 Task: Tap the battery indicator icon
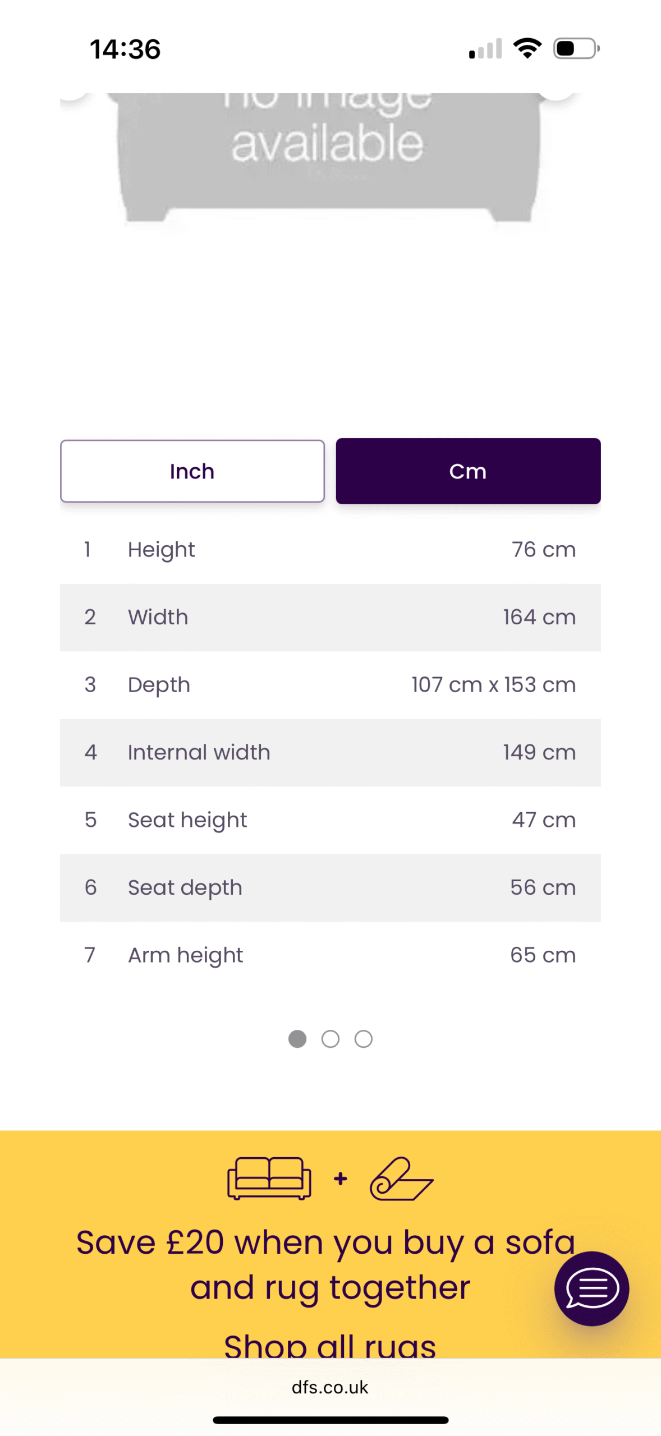tap(576, 48)
